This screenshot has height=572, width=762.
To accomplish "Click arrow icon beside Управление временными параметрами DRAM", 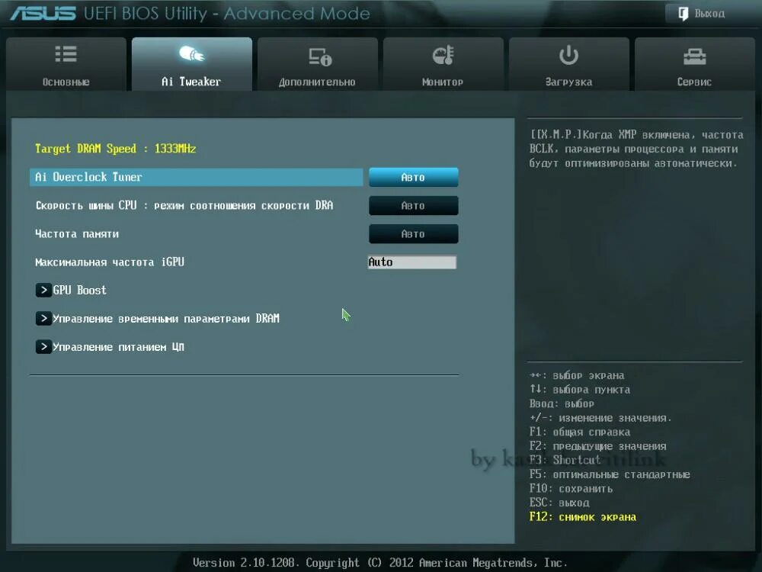I will [43, 319].
